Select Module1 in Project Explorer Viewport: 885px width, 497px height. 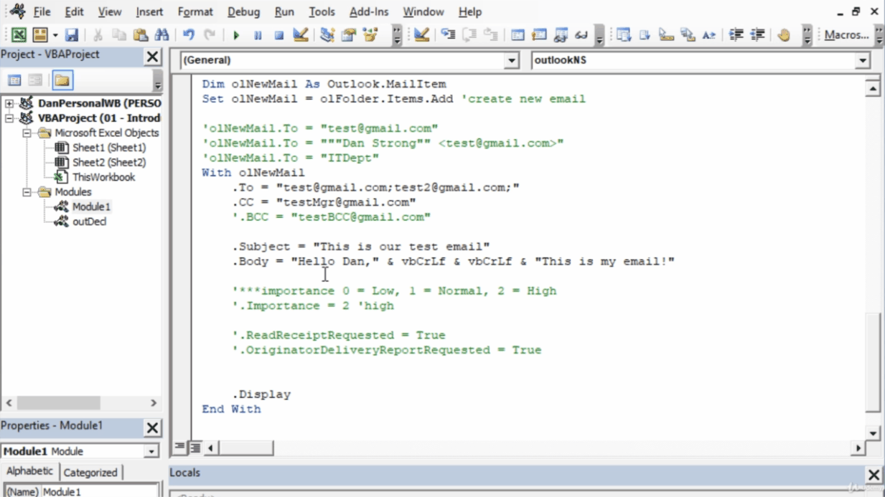[x=93, y=207]
